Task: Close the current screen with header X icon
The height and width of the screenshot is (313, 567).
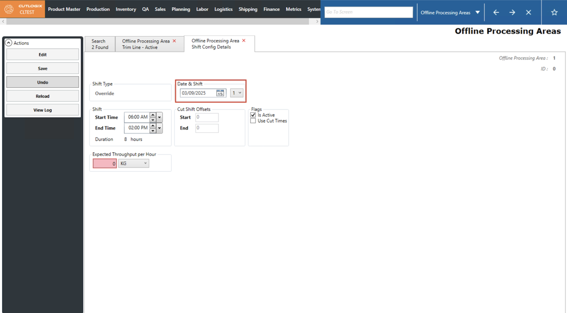Action: click(x=529, y=12)
